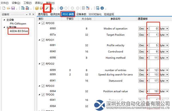Image resolution: width=172 pixels, height=111 pixels.
Task: Click gray play icon in toolbar
Action: pos(73,8)
